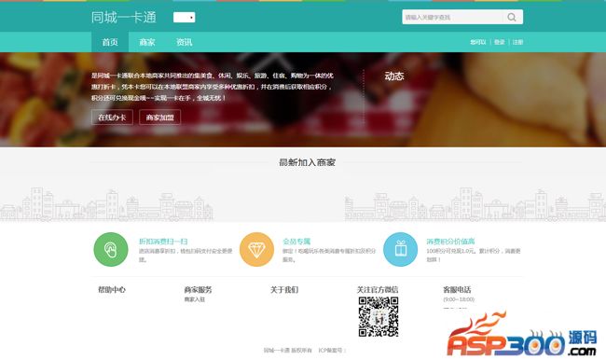Click the 商家服务 footer heading
Image resolution: width=606 pixels, height=360 pixels.
(198, 290)
